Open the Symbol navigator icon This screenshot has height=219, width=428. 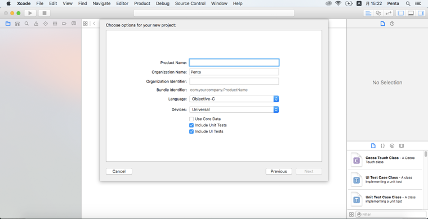click(x=17, y=24)
